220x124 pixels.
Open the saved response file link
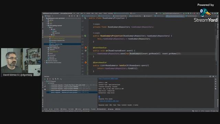click(109, 101)
